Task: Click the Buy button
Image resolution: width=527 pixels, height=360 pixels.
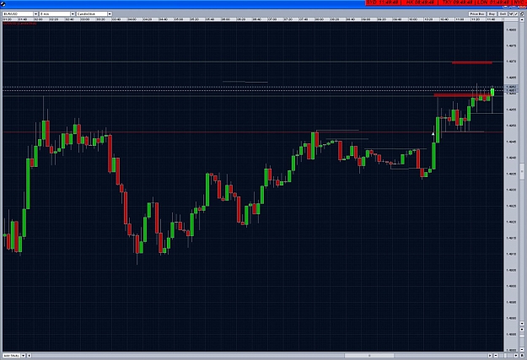Action: pyautogui.click(x=492, y=13)
